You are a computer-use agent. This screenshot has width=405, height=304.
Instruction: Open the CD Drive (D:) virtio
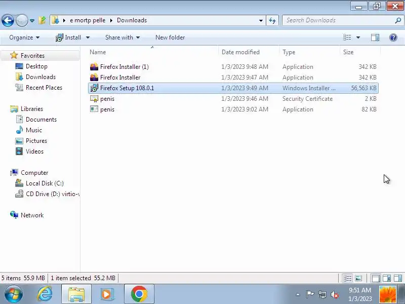[47, 194]
